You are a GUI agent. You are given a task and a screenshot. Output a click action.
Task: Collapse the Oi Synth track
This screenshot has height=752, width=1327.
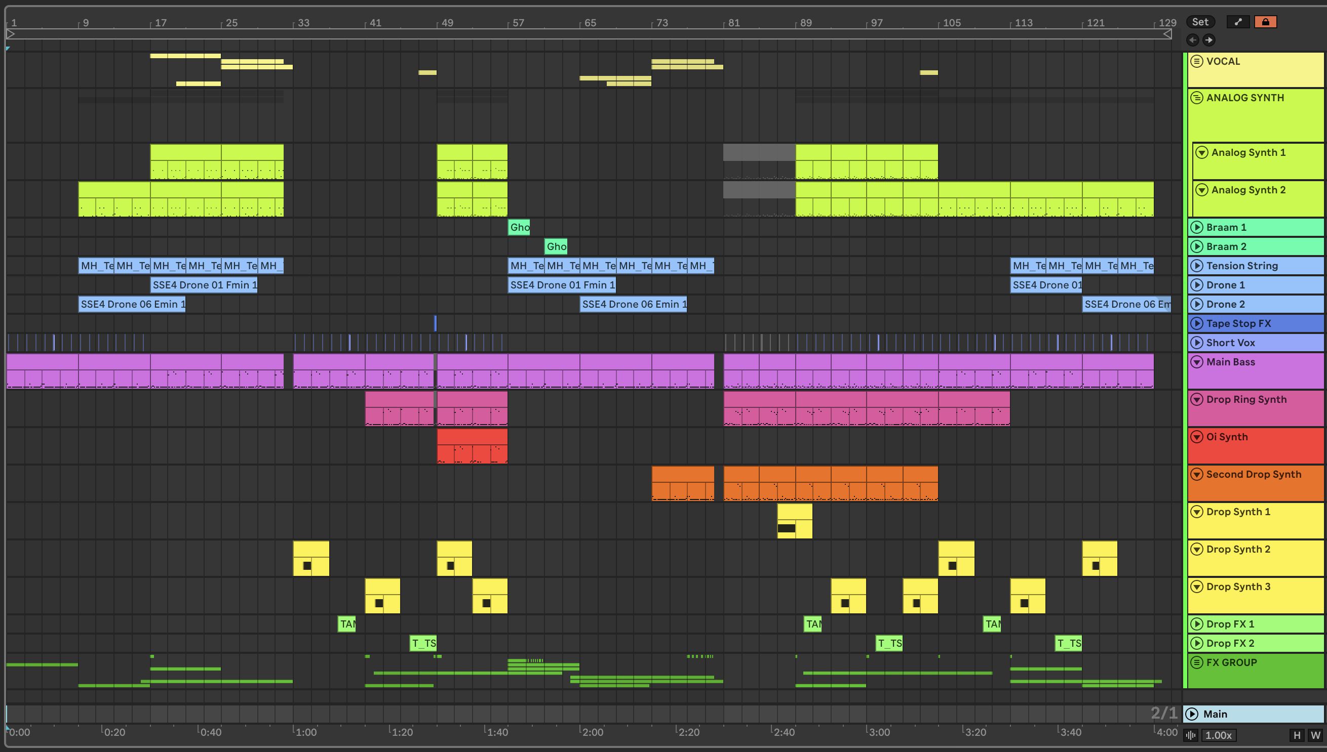pyautogui.click(x=1197, y=437)
